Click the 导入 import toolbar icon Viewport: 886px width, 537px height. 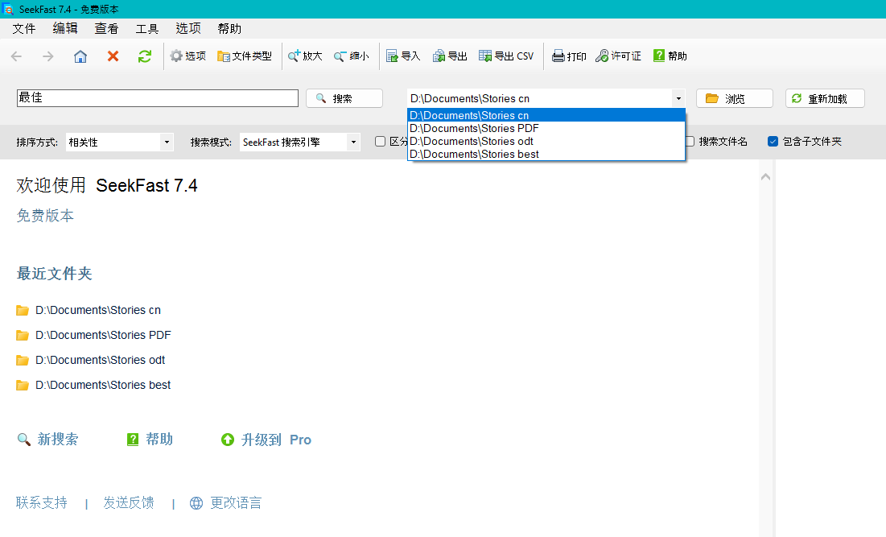coord(403,56)
